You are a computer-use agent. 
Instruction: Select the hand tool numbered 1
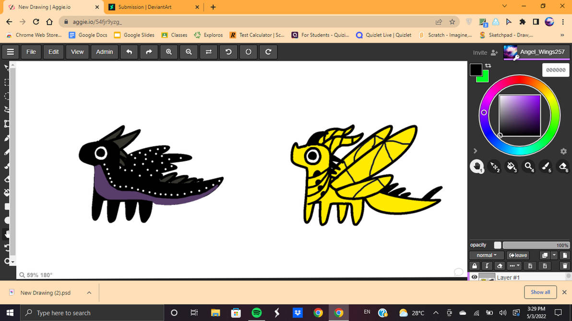[x=477, y=167]
